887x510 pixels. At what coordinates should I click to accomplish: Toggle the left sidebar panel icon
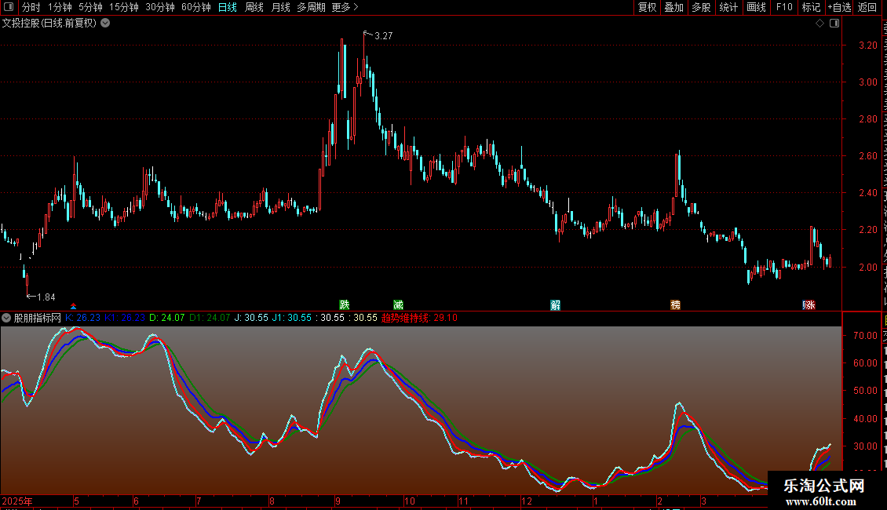coord(9,7)
